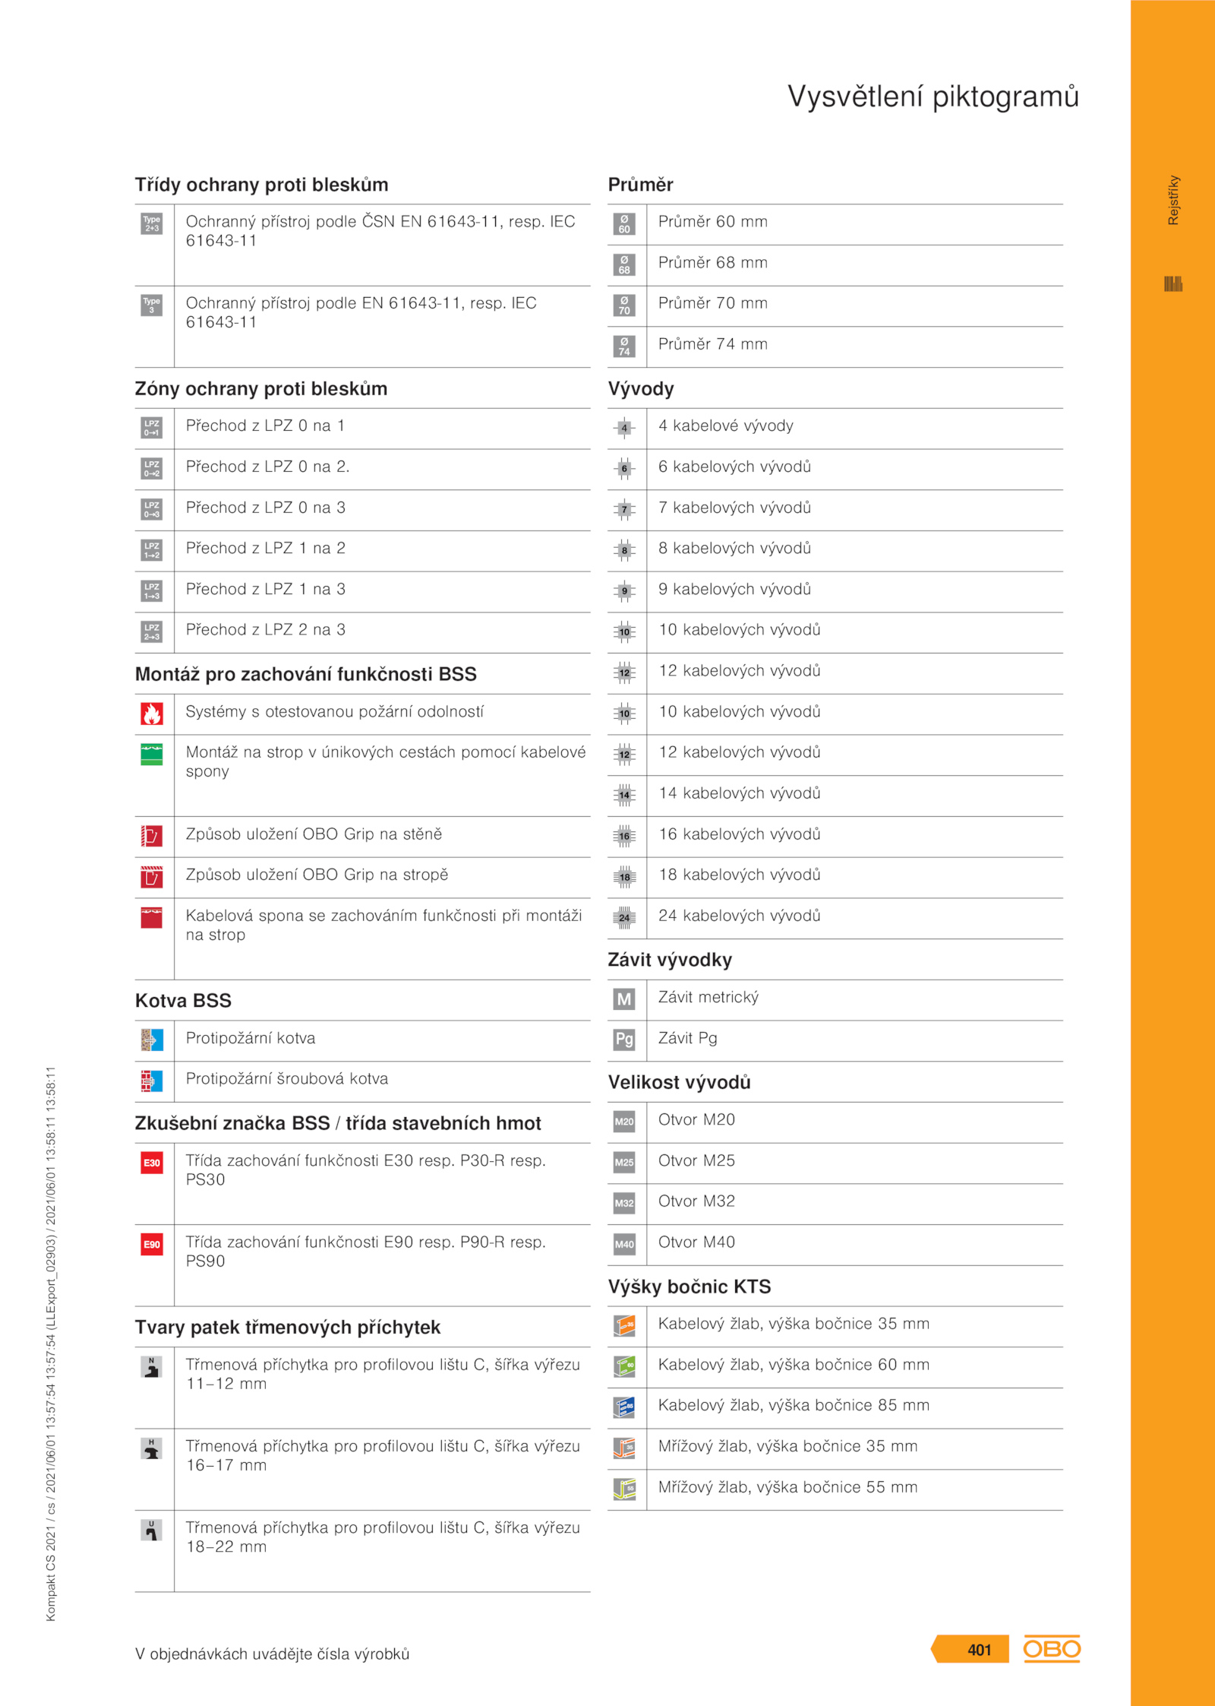
Task: Select the Vysvětlení piktogramů page title
Action: (x=933, y=97)
